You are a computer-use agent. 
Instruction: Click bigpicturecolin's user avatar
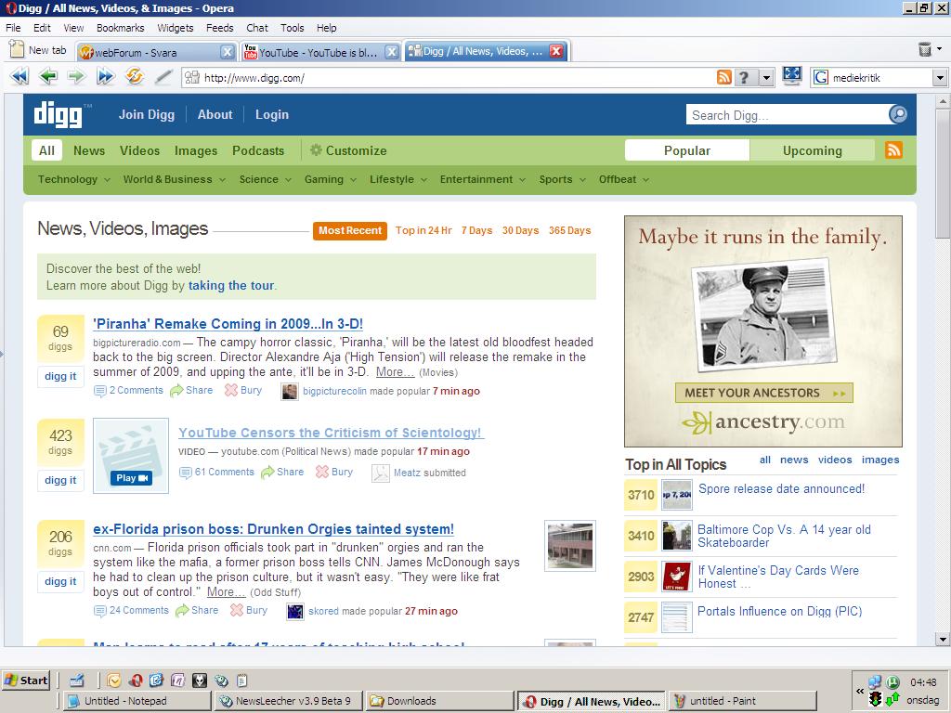coord(290,392)
